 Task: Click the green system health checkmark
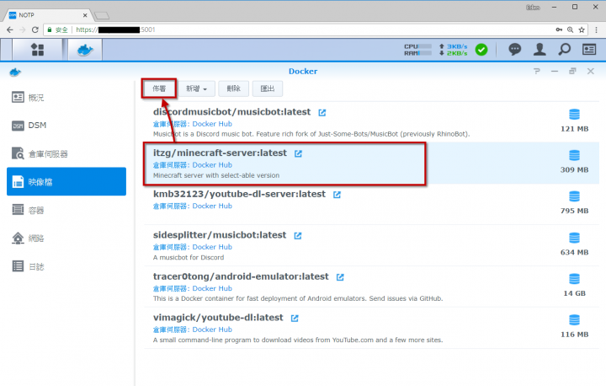481,50
